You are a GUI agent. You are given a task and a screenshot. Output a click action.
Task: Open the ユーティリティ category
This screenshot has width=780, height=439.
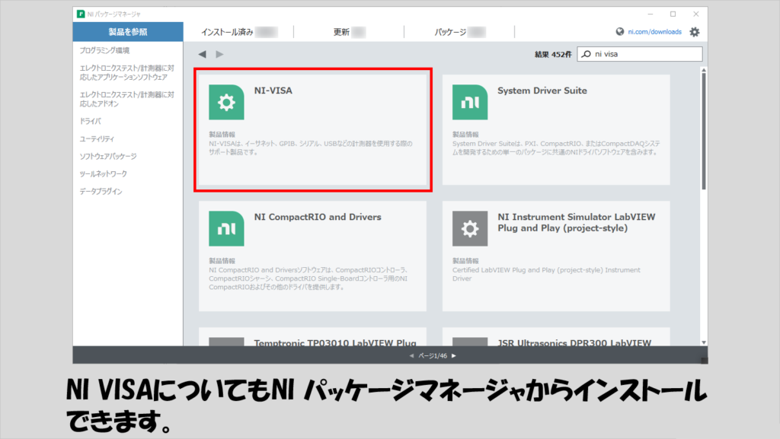pyautogui.click(x=97, y=139)
